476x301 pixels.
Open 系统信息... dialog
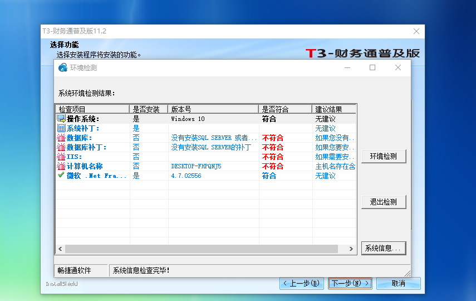point(384,248)
